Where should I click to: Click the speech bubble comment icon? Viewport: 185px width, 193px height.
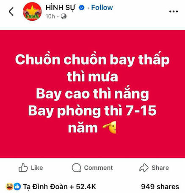click(x=76, y=168)
